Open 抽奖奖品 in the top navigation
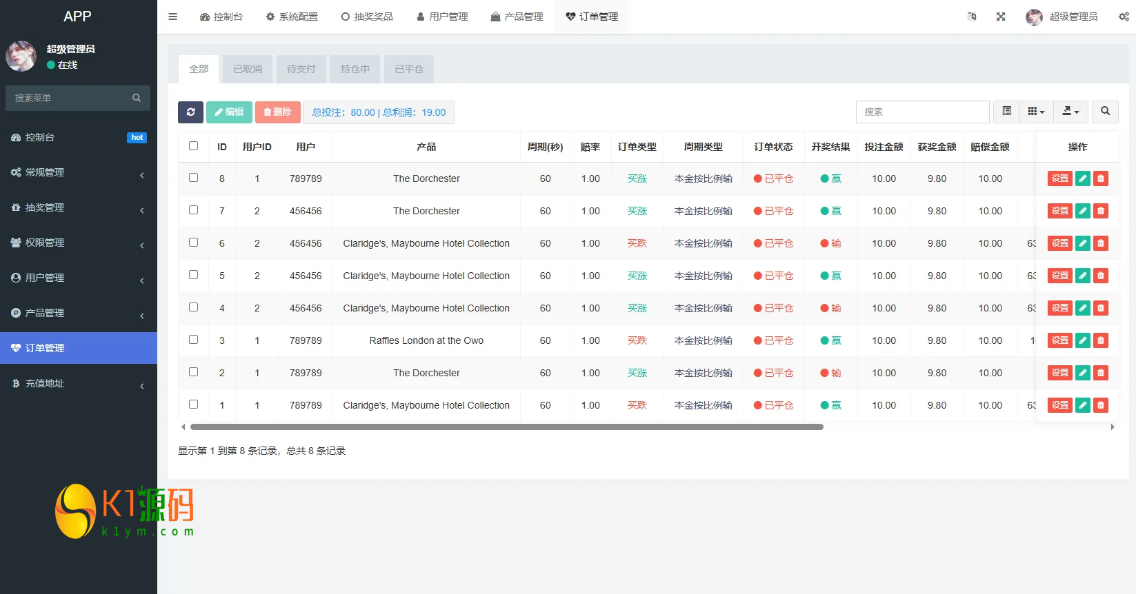 tap(367, 17)
